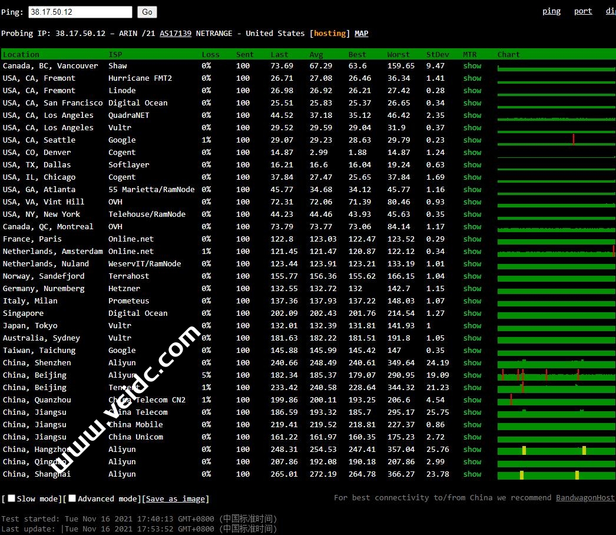
Task: Show MTR for China Shanghai Aliyun
Action: (472, 474)
